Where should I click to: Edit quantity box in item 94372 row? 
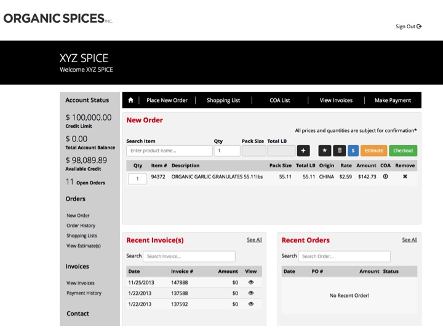pos(138,179)
